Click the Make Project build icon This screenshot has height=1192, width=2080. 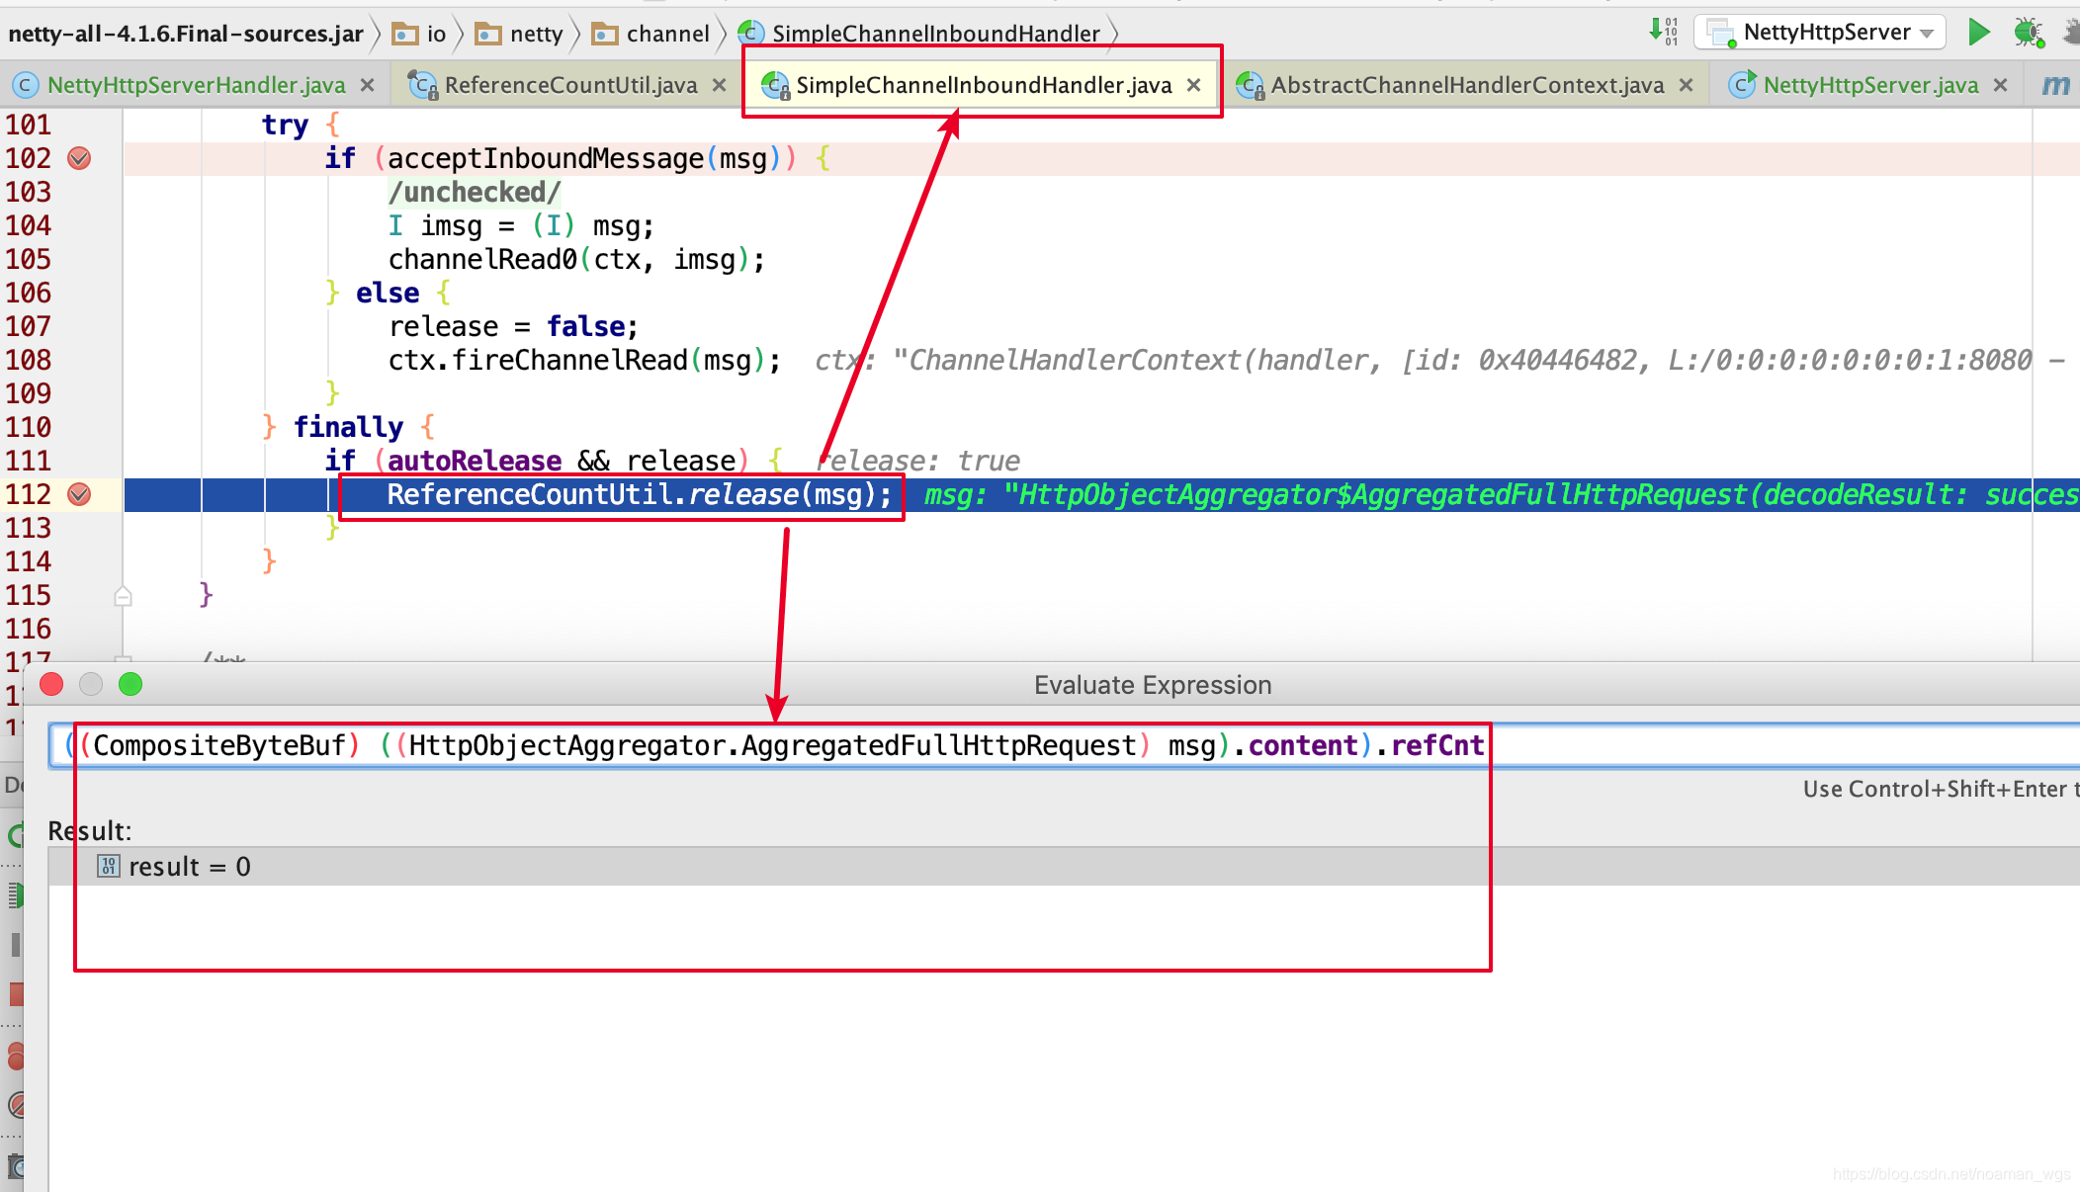pos(1663,33)
